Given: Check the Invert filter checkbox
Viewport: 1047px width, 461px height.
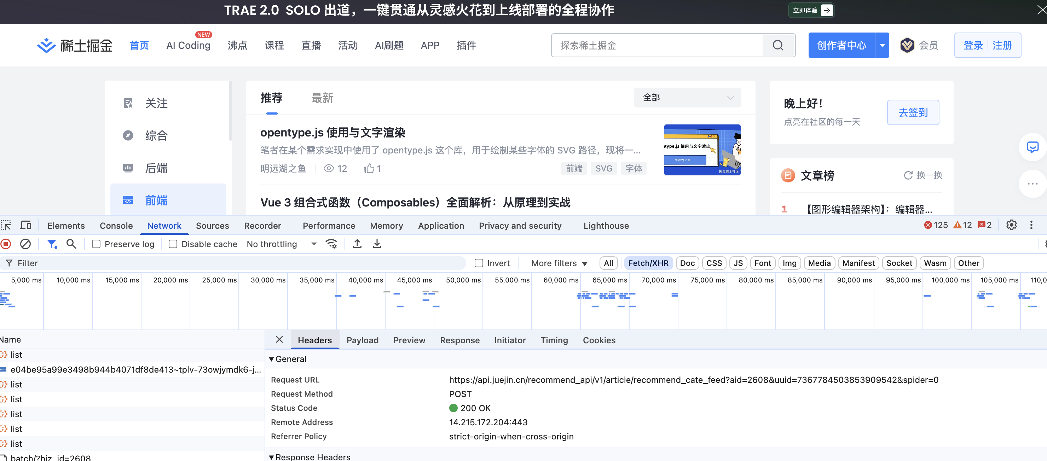Looking at the screenshot, I should click(479, 263).
